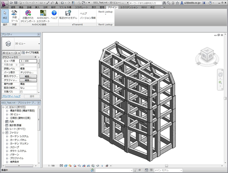Toggle the sun path icon on view control bar

70,165
